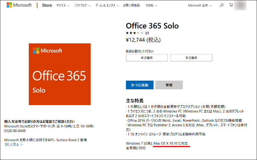Click the Microsoft logo
Image resolution: width=257 pixels, height=160 pixels.
[19, 5]
